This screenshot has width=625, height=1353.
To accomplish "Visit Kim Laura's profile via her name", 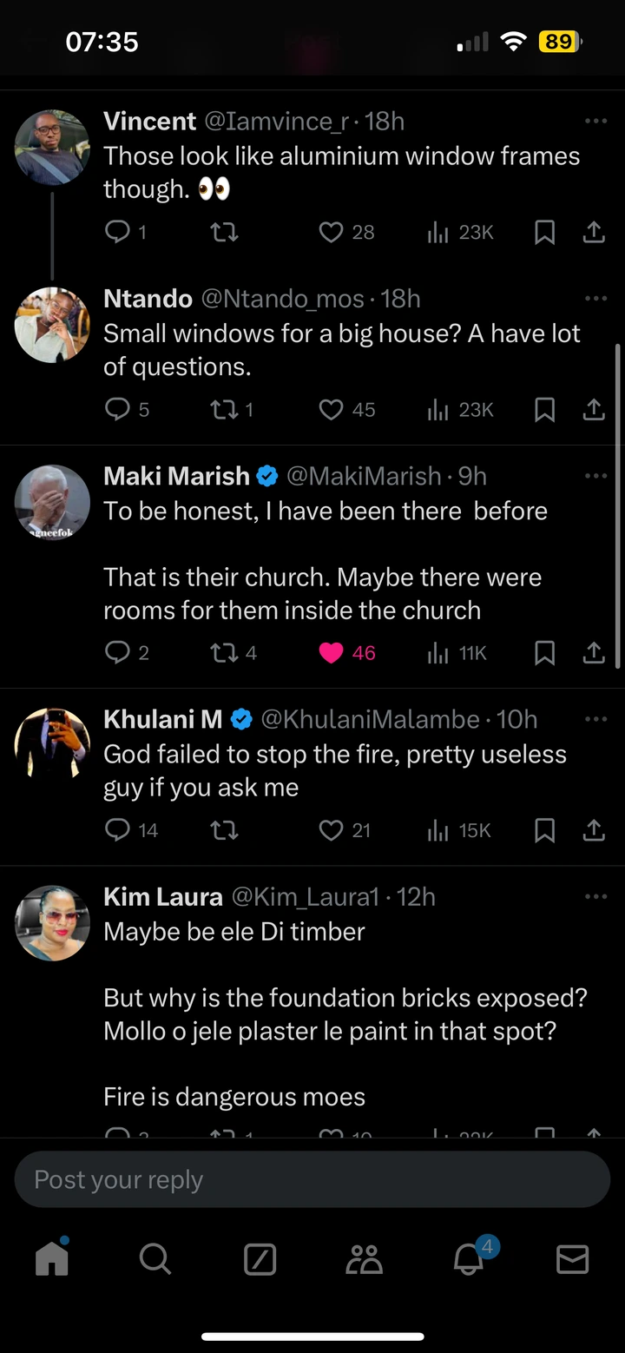I will coord(162,896).
